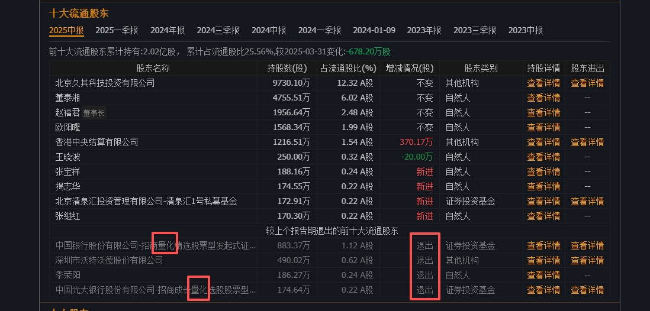
Task: View 持股详情 for 中国银行招商量化精选 row
Action: pos(543,245)
